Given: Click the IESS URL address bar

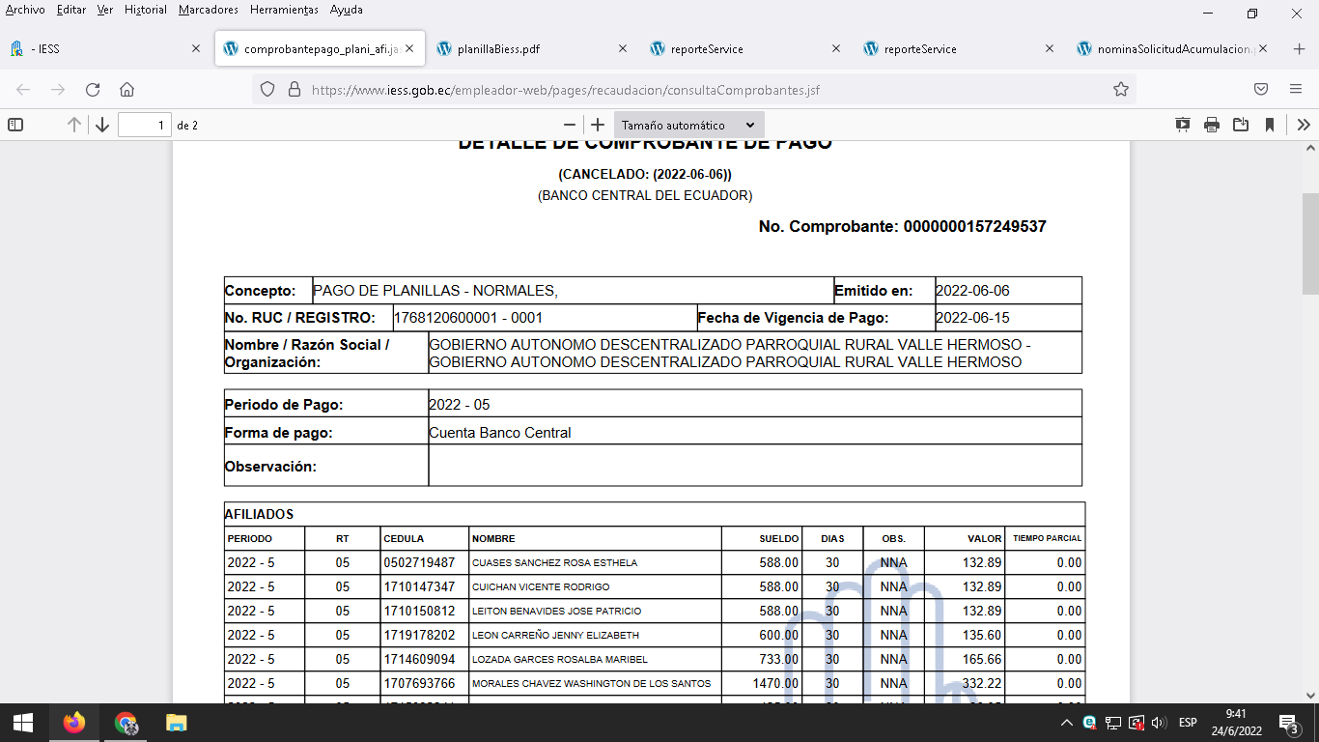Looking at the screenshot, I should pos(676,89).
